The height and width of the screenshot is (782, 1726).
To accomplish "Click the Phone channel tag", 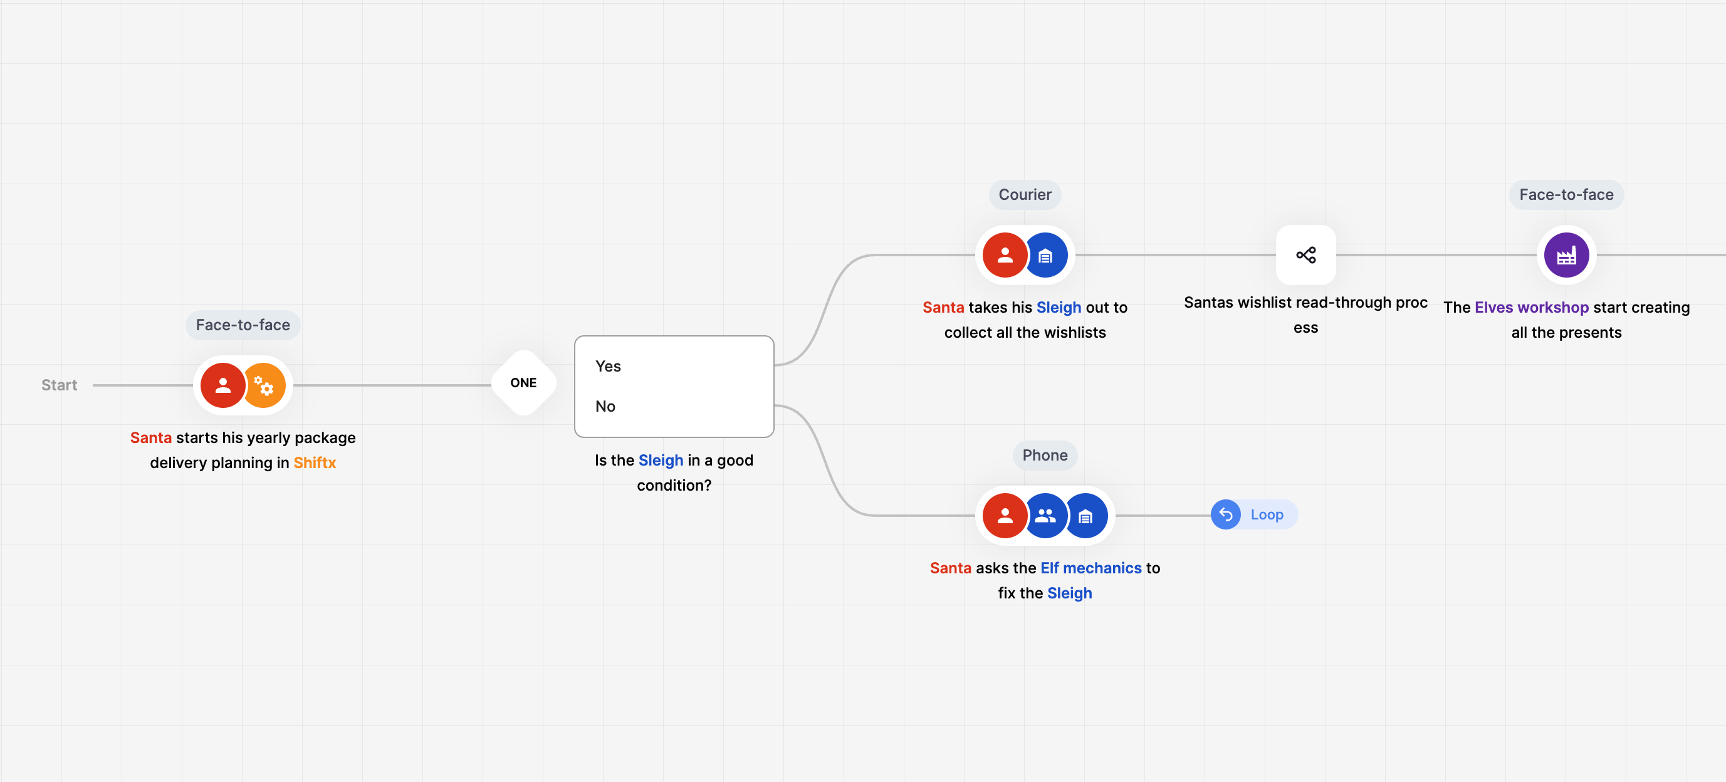I will tap(1045, 455).
